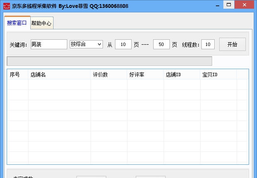The image size is (257, 178).
Task: Edit the end page field showing 50
Action: point(161,44)
